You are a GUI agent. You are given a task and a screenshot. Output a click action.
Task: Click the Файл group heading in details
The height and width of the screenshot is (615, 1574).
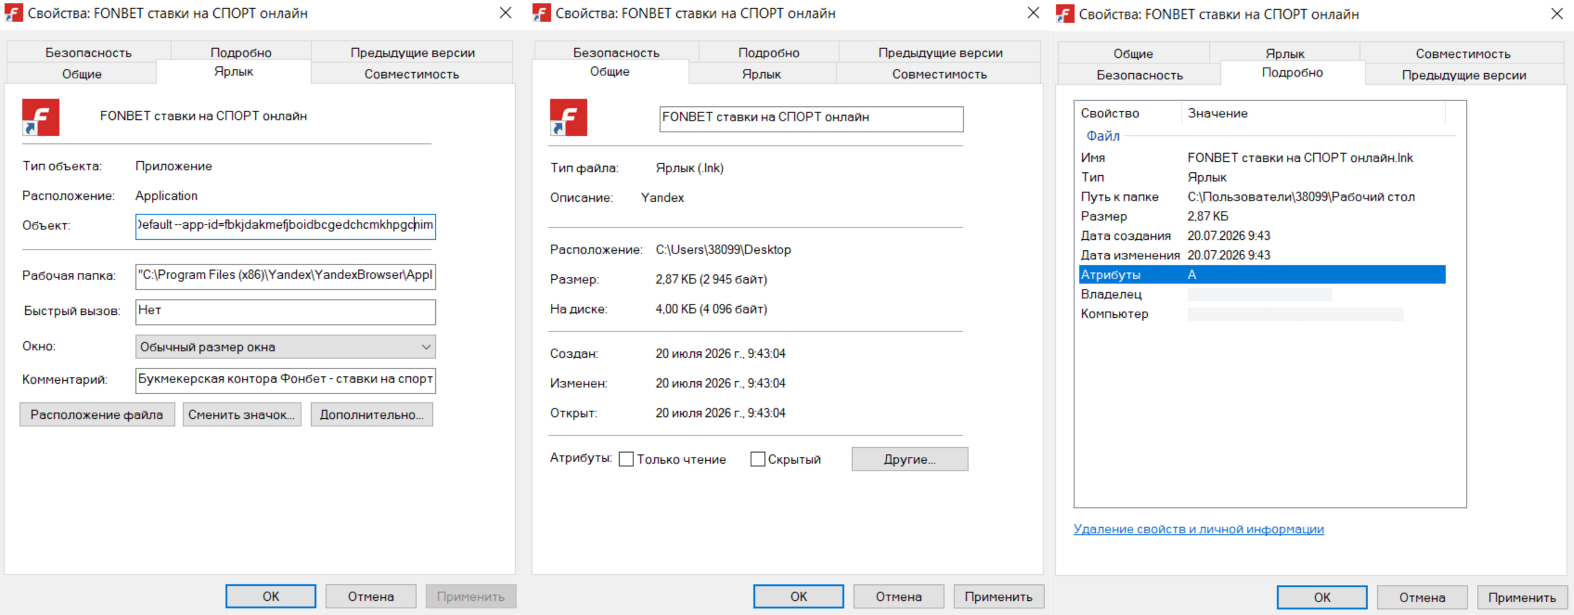coord(1103,135)
